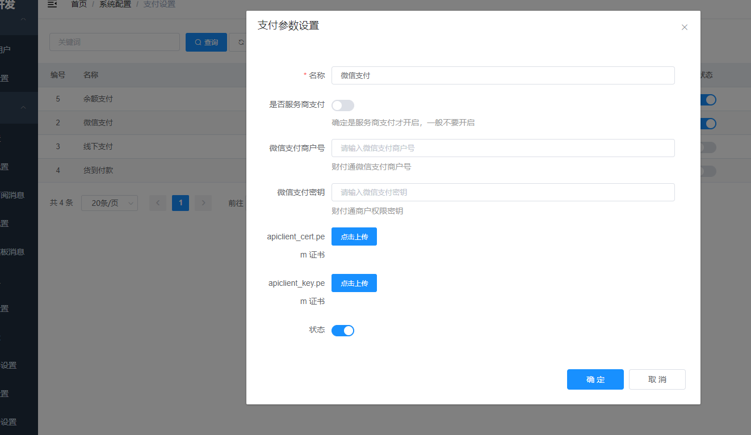
Task: Click the 微信支付密钥 form label
Action: [301, 192]
